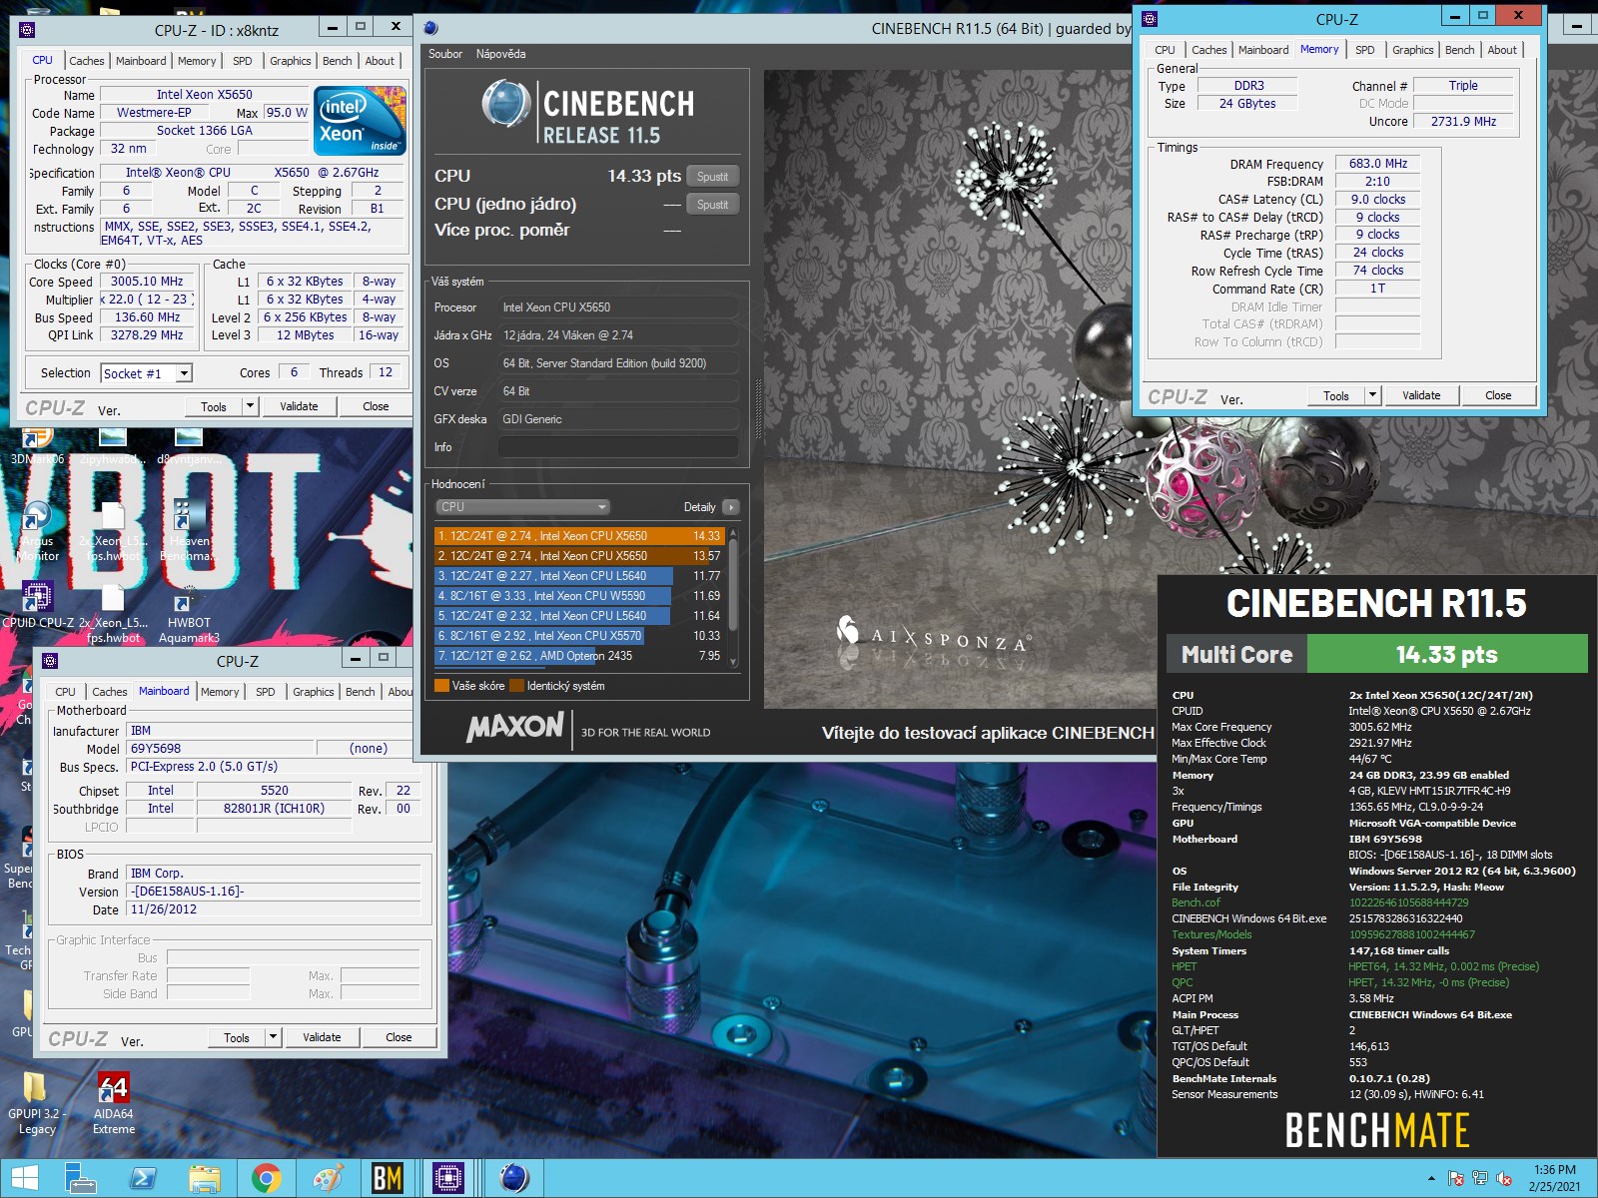1598x1198 pixels.
Task: Click the Cinebench window title bar icon
Action: point(431,28)
